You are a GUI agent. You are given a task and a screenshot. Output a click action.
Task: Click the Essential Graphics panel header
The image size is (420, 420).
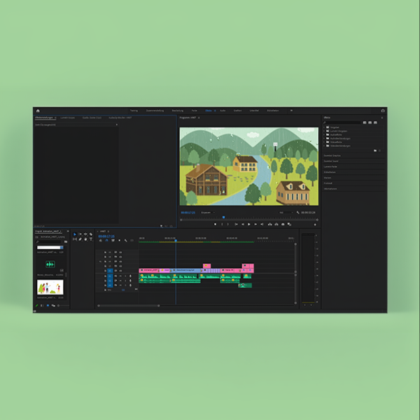tap(332, 155)
